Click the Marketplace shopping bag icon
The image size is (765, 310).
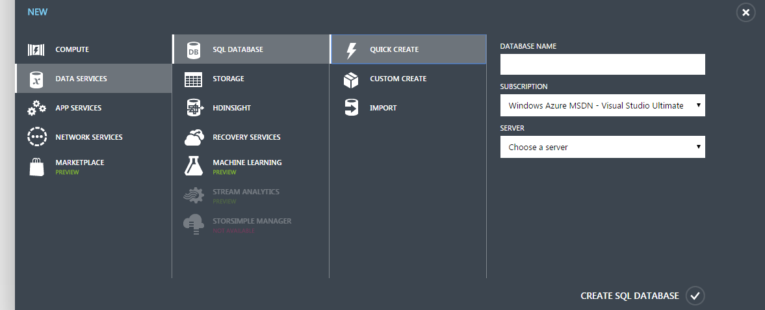coord(36,167)
